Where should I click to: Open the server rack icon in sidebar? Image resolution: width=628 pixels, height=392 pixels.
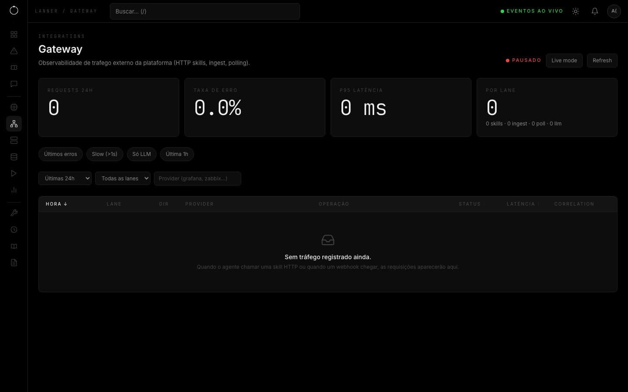point(14,140)
